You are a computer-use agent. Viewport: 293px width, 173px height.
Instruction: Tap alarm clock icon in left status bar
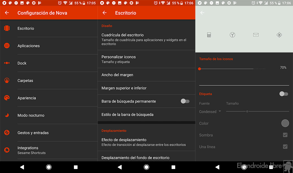60,3
